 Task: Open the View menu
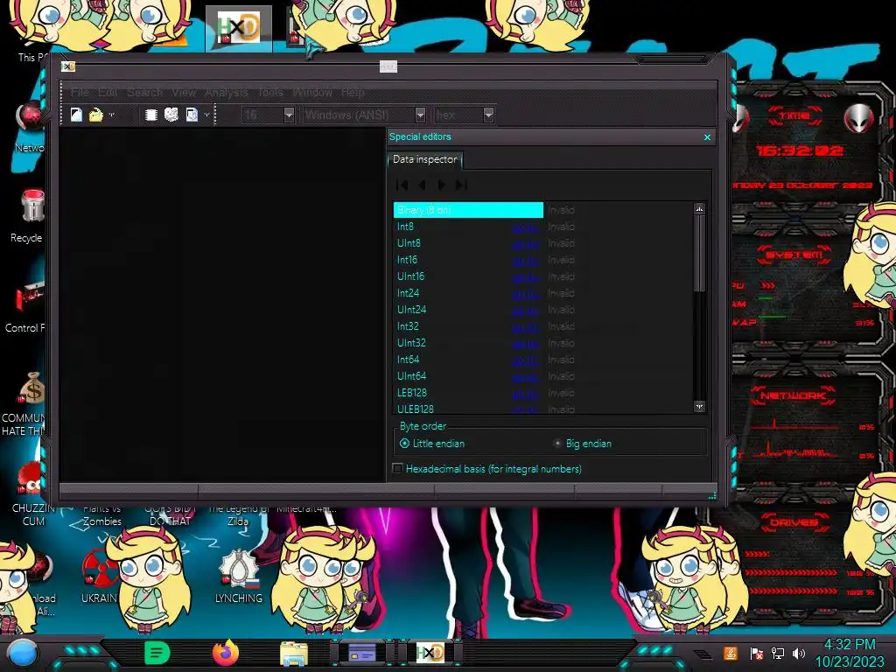click(x=184, y=92)
